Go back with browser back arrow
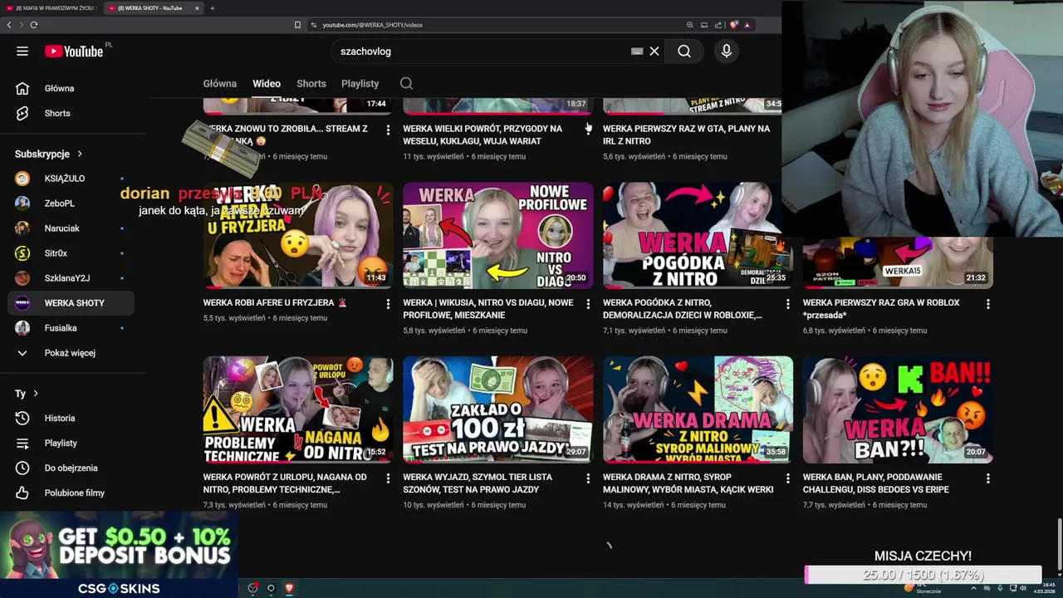This screenshot has width=1063, height=598. point(9,25)
